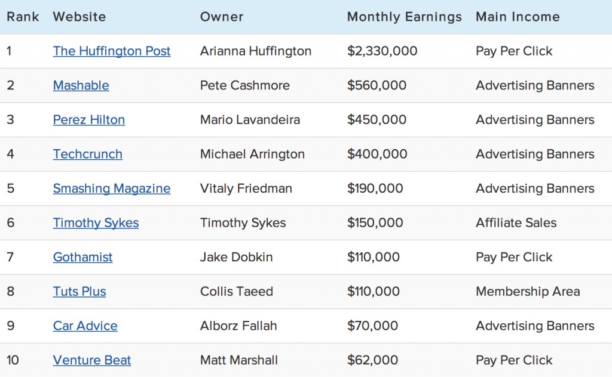Follow the Gothamist link
Viewport: 612px width, 377px height.
click(x=82, y=257)
